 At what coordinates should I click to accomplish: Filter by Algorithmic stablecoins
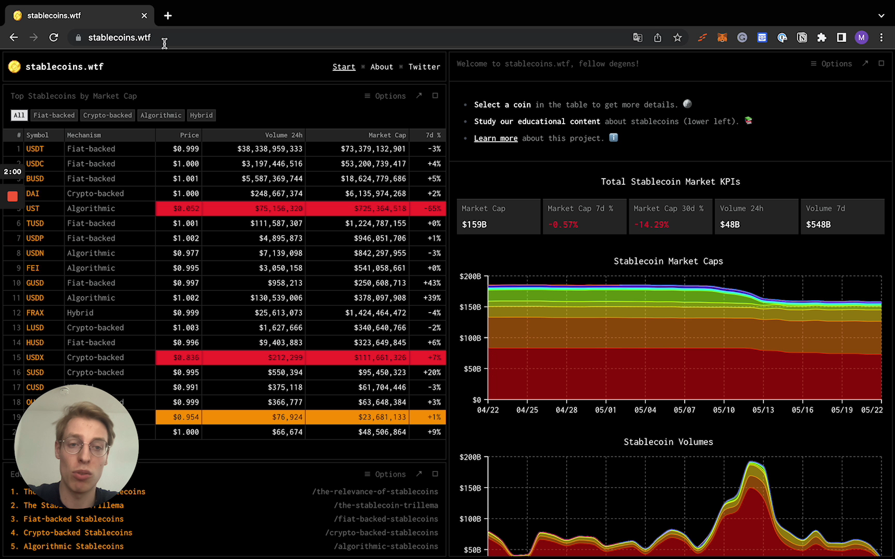pyautogui.click(x=161, y=115)
